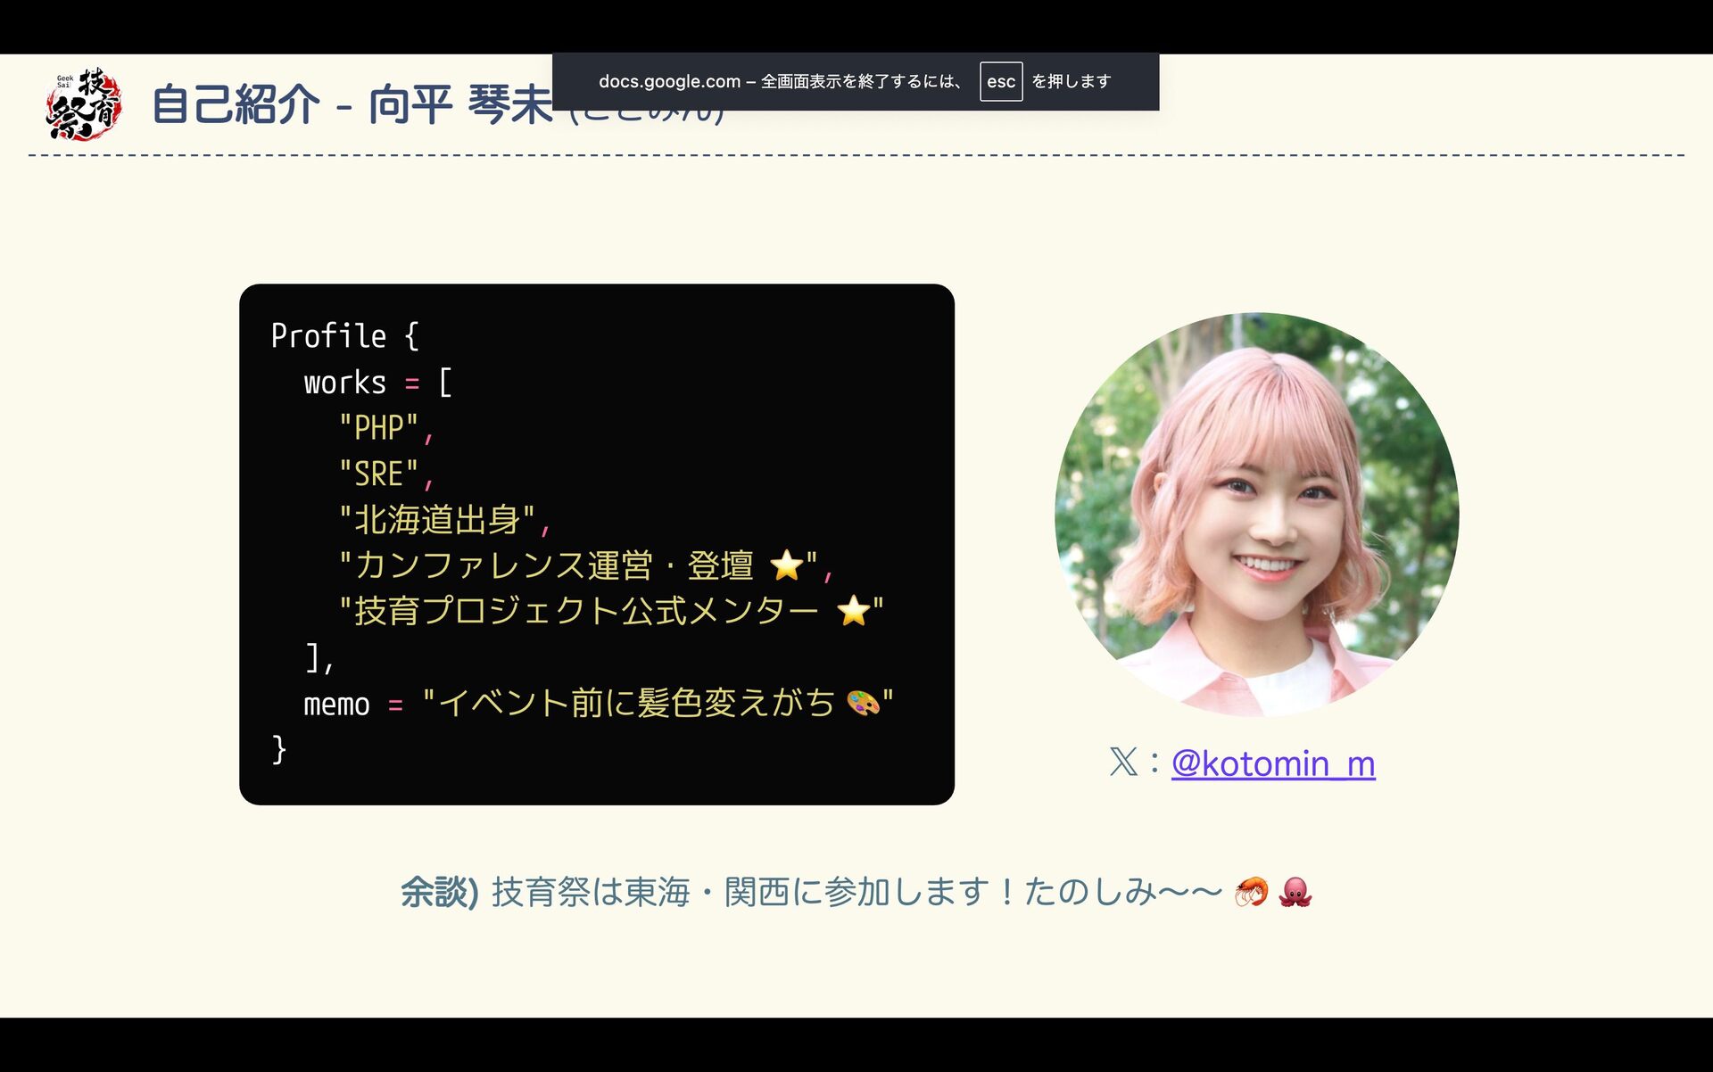
Task: Click the "北海道出身" line in code
Action: (x=437, y=520)
